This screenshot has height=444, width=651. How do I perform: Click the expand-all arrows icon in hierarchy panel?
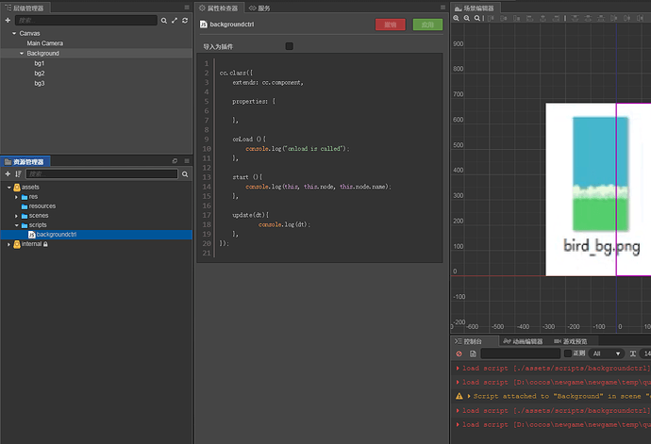pos(174,20)
